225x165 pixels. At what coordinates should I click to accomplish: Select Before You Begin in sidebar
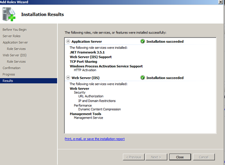[x=14, y=30]
